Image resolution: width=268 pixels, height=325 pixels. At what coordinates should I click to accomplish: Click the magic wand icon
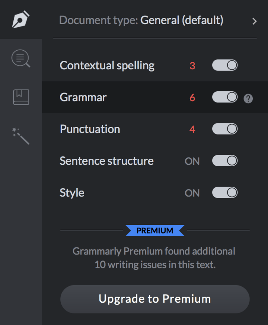[20, 136]
